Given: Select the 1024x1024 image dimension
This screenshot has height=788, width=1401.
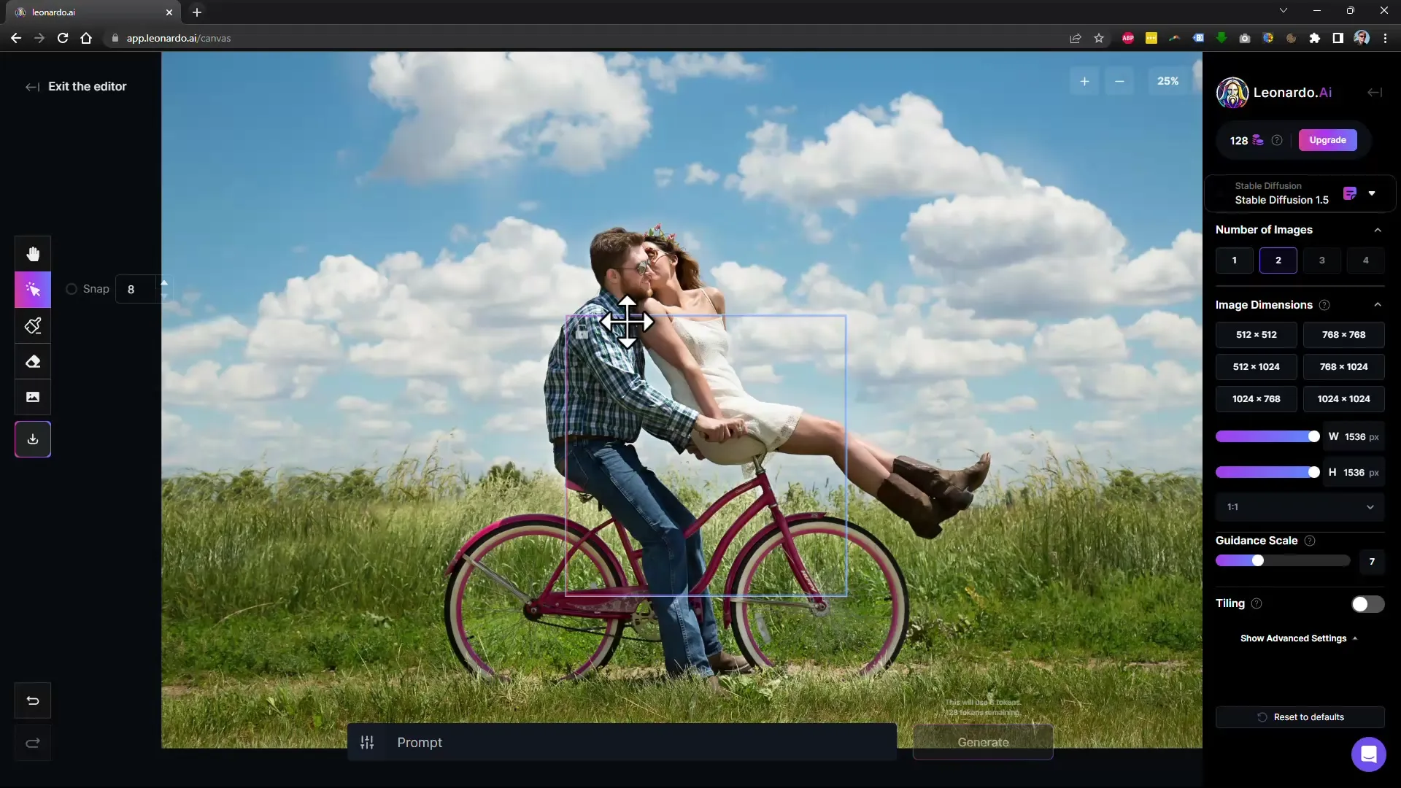Looking at the screenshot, I should (1344, 398).
